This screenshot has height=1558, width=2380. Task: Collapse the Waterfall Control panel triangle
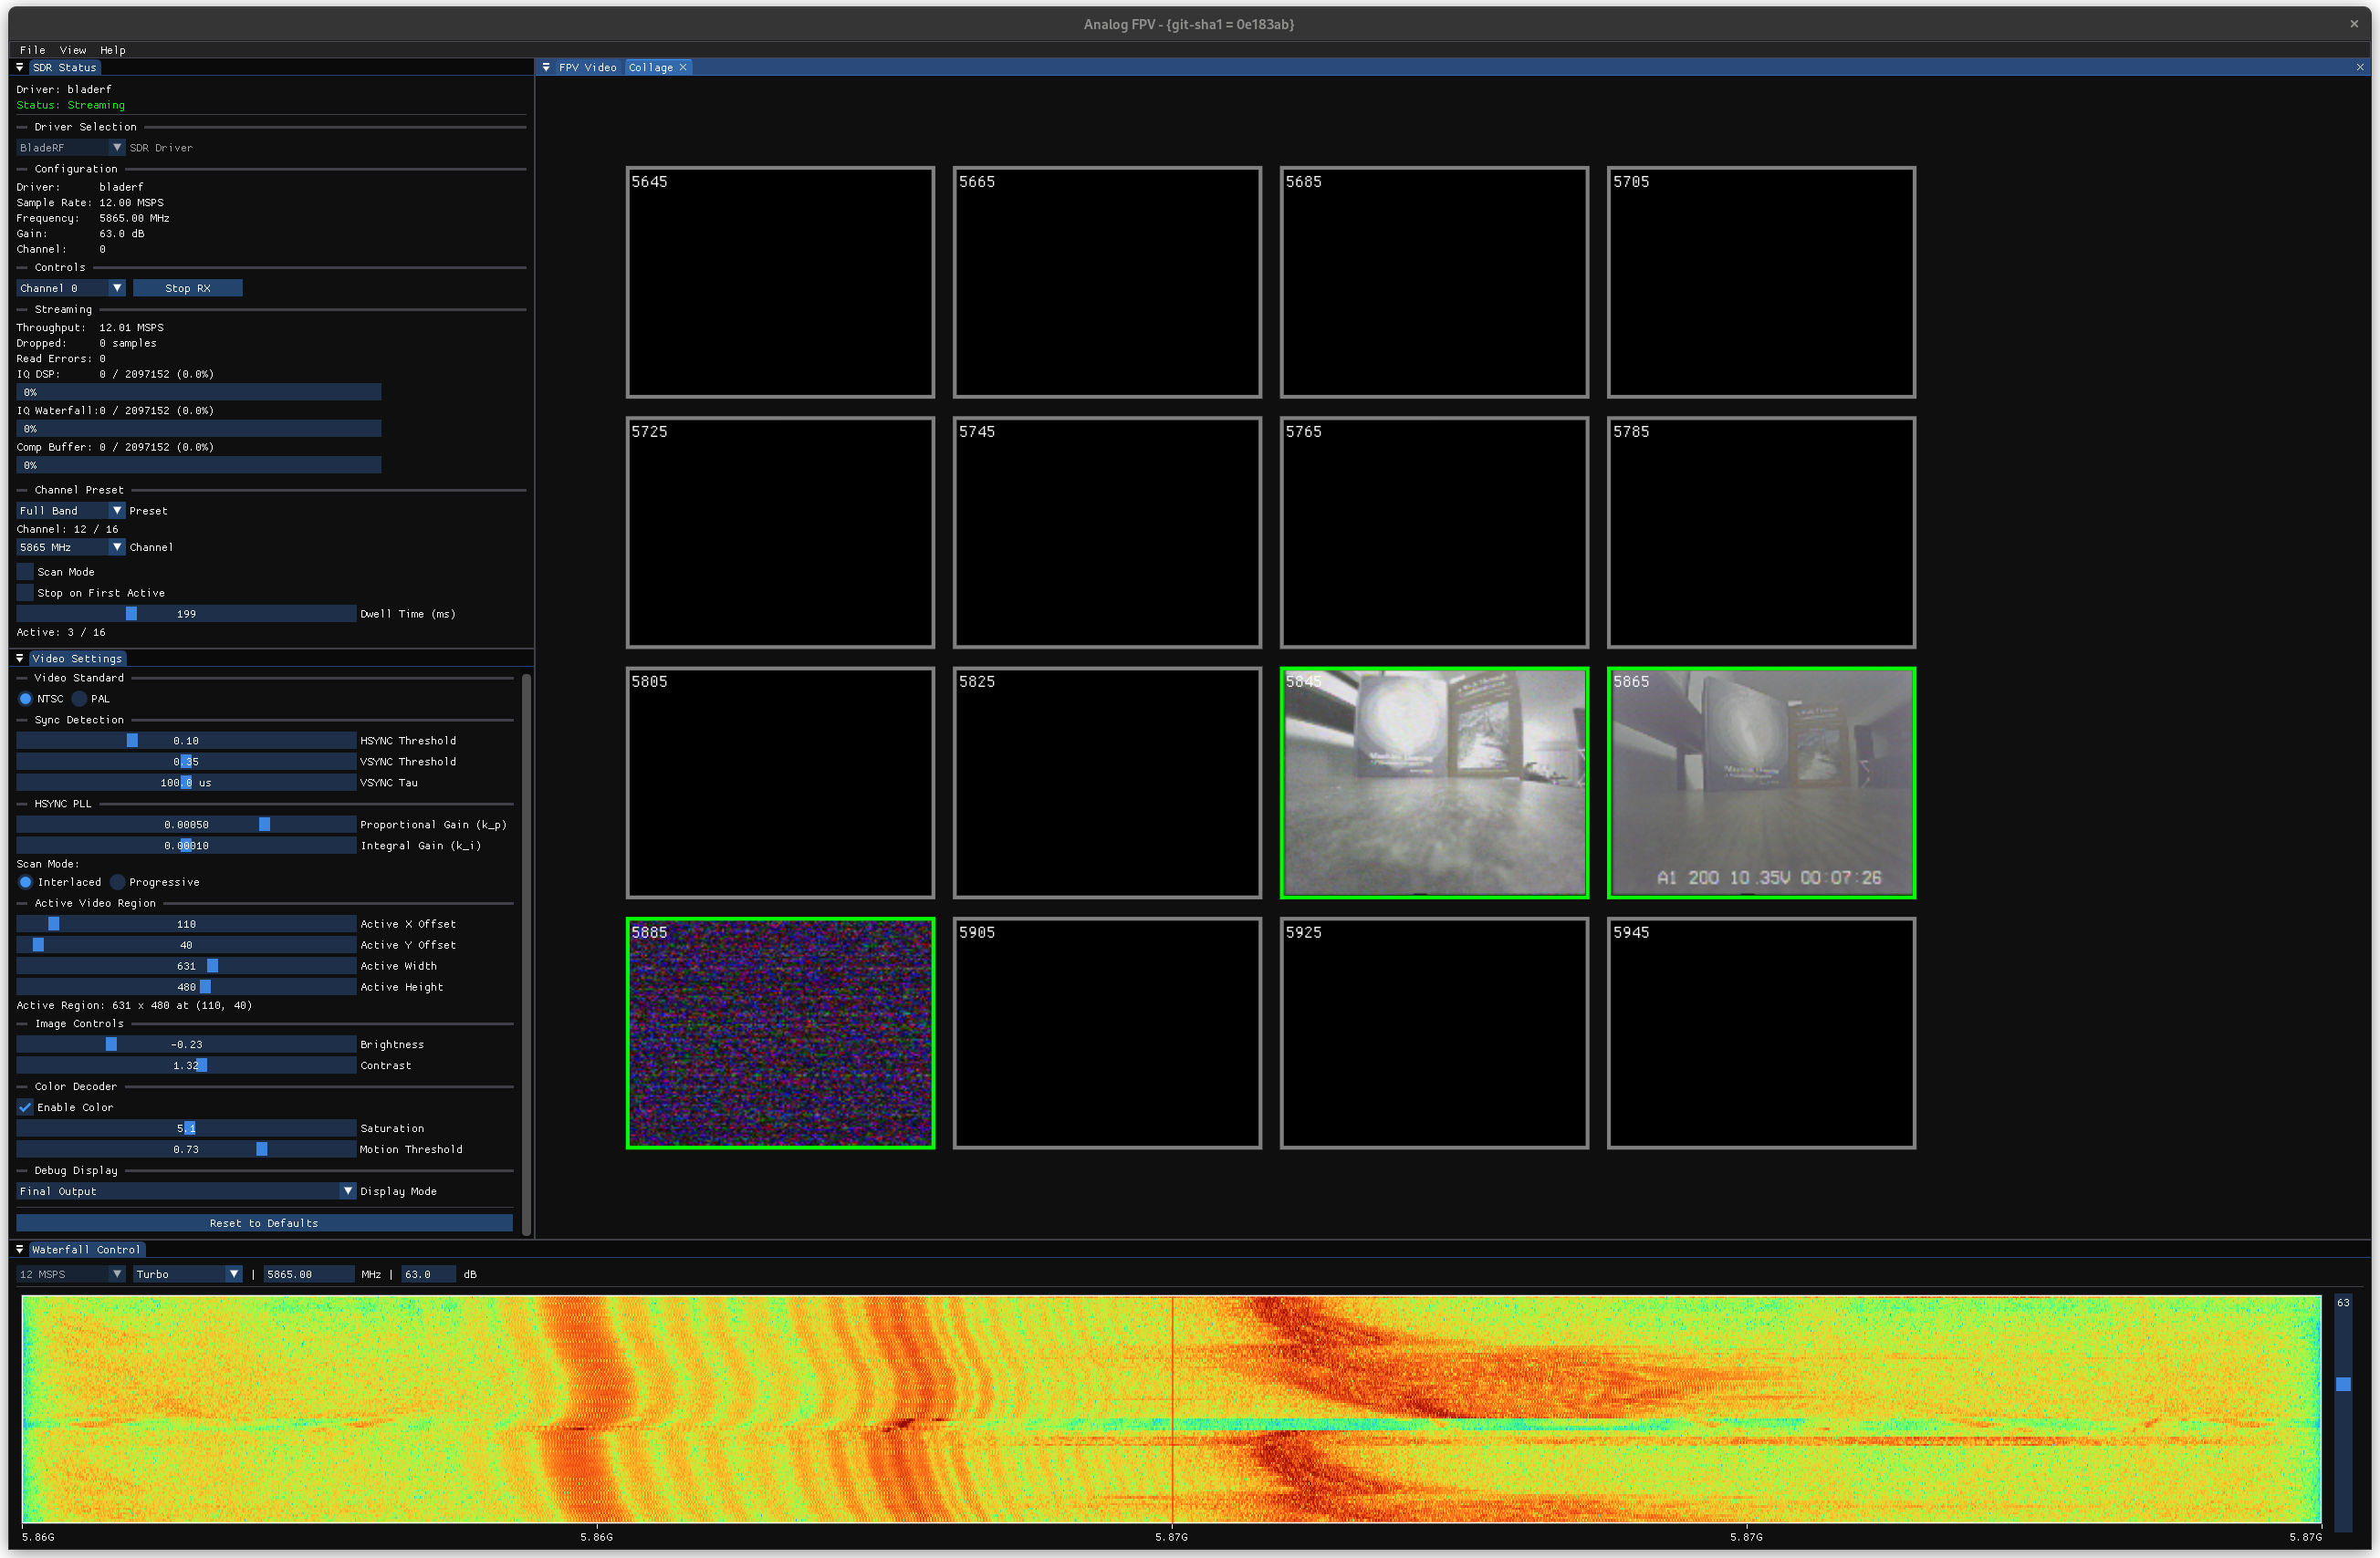click(19, 1249)
